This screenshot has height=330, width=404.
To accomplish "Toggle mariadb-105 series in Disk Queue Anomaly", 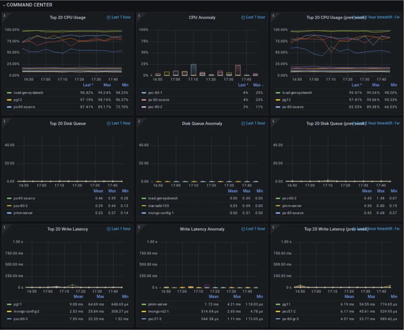I will coord(158,206).
